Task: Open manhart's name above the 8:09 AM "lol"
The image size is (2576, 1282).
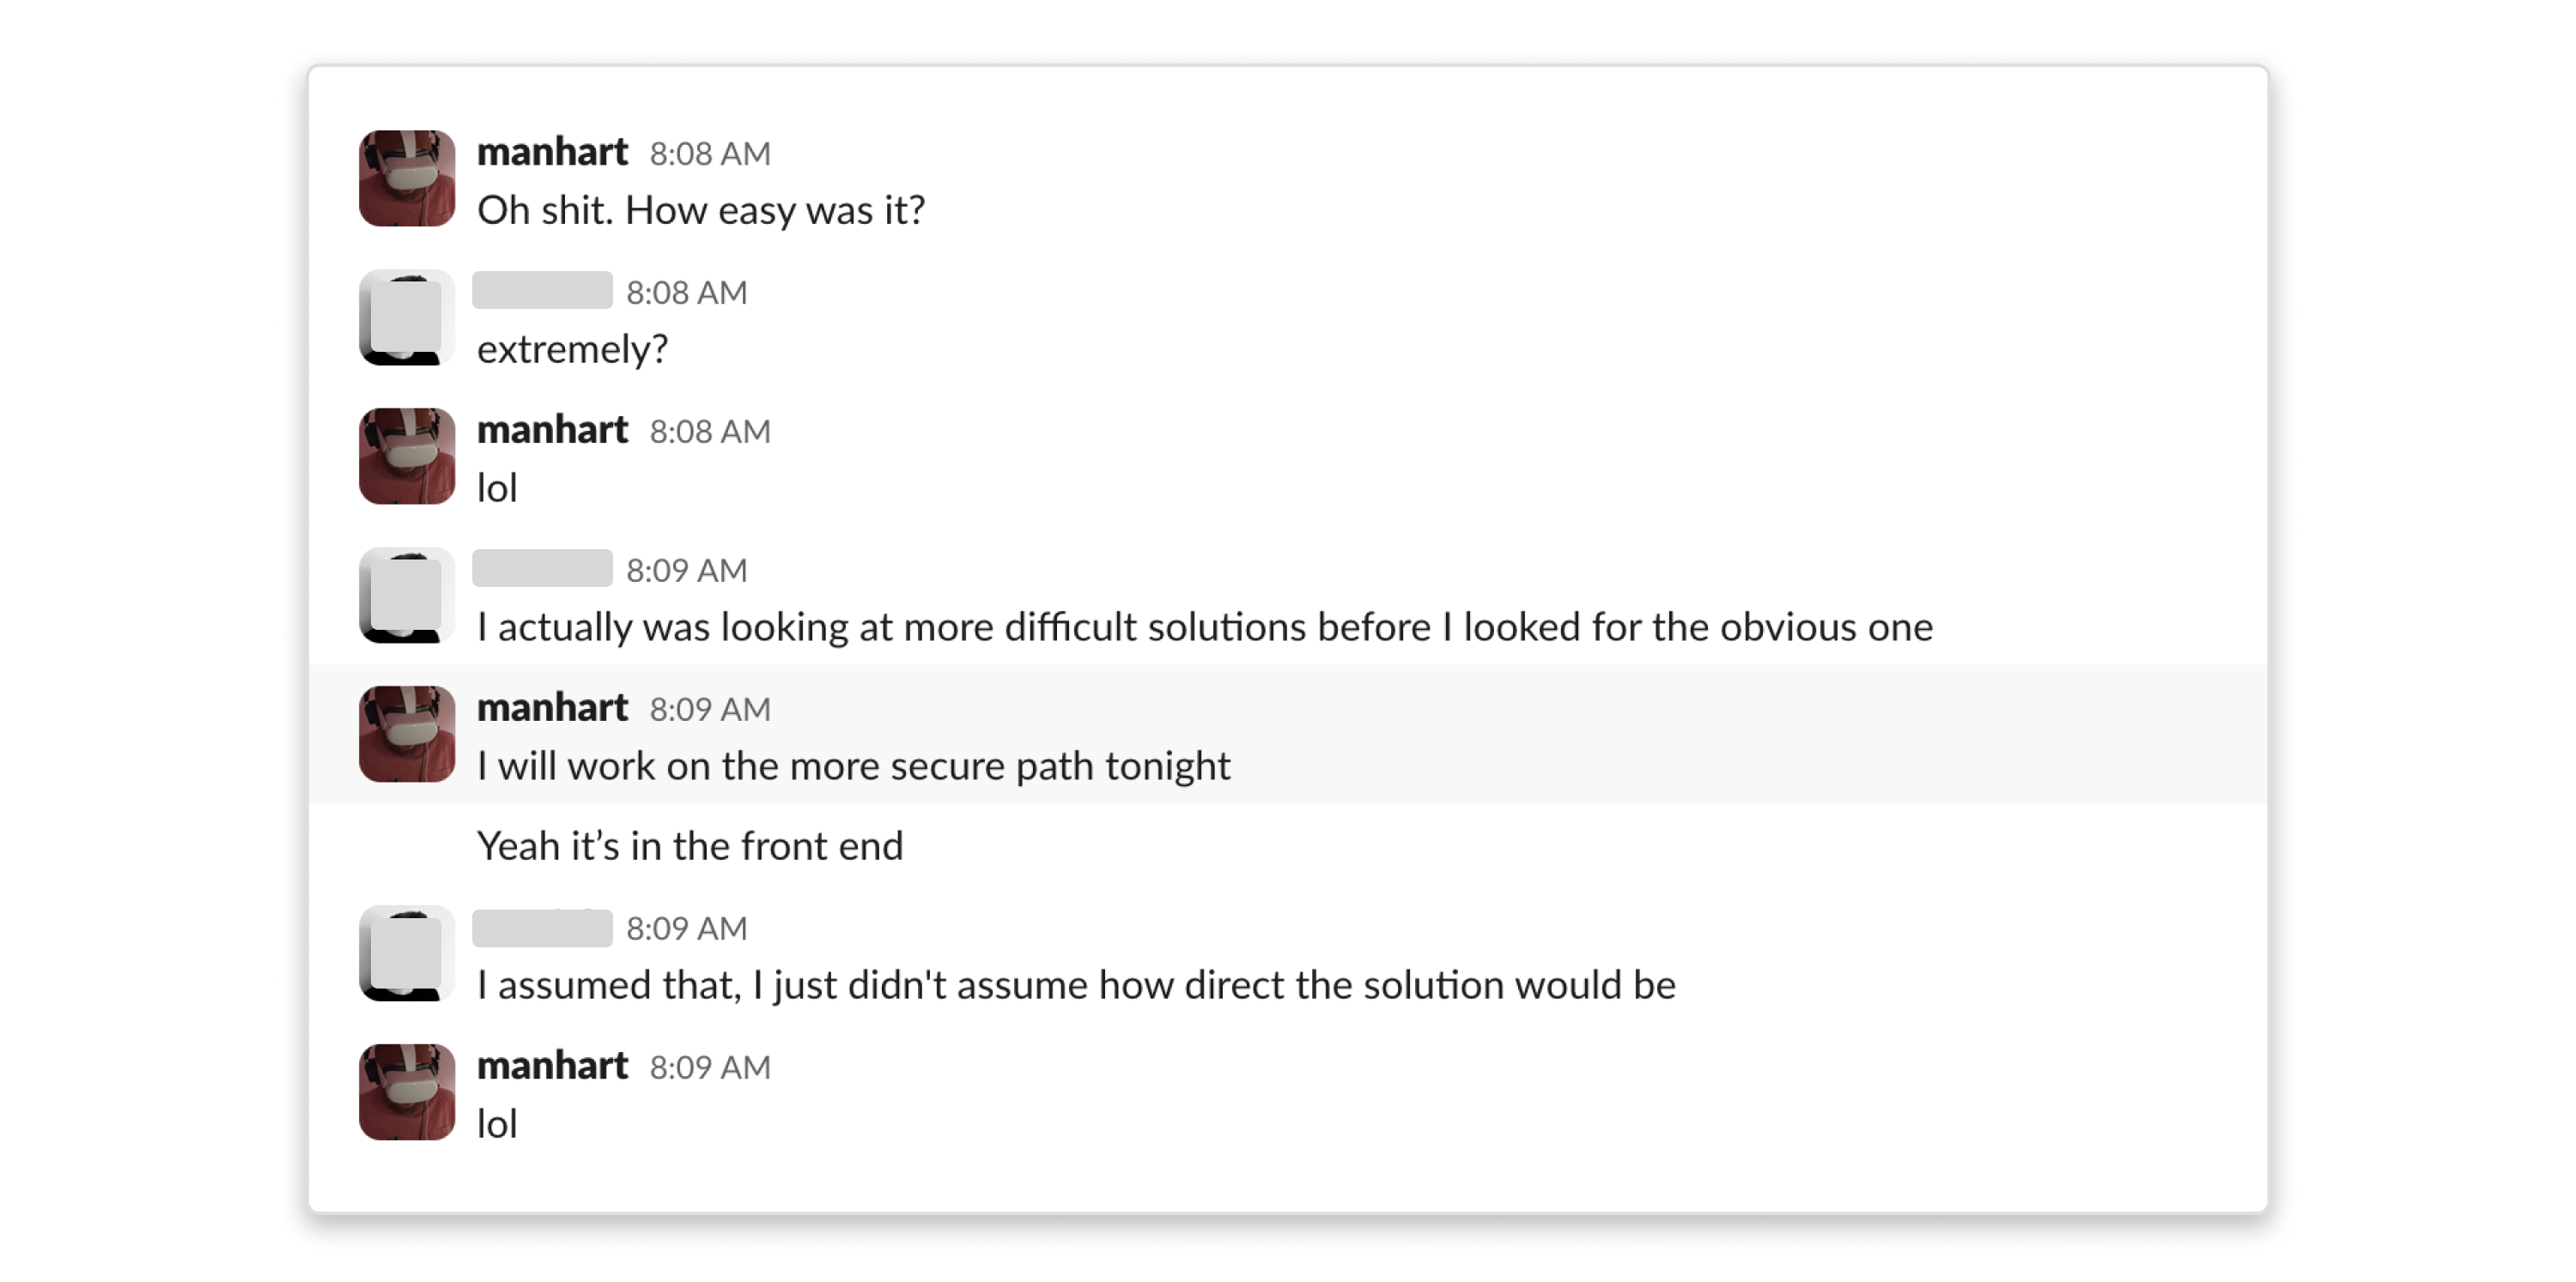Action: click(x=552, y=1065)
